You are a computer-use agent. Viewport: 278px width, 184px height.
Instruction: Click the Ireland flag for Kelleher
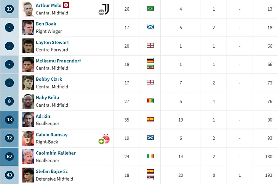pyautogui.click(x=150, y=156)
